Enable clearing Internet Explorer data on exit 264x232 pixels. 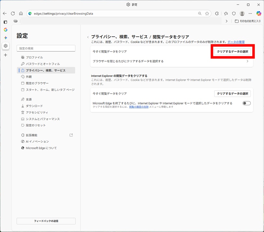click(x=247, y=103)
